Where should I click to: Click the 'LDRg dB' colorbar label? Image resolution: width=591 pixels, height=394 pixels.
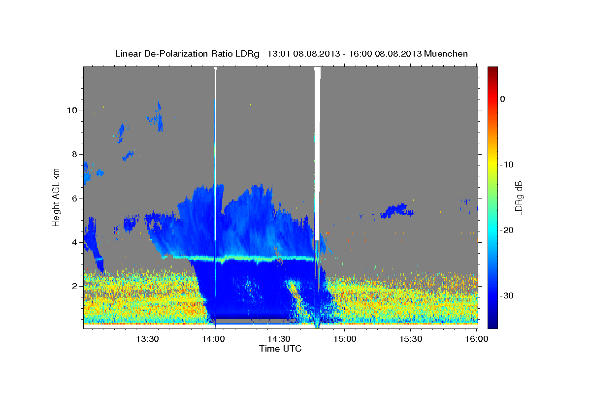[x=519, y=197]
